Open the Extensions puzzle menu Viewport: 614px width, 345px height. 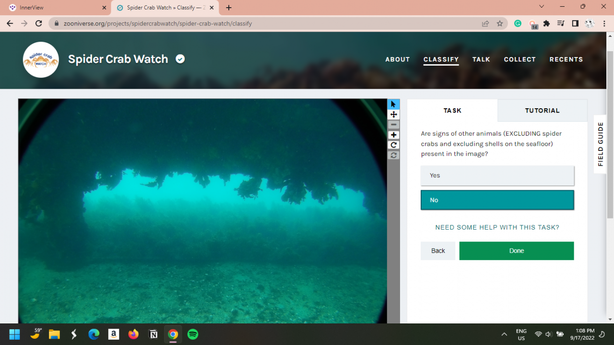pyautogui.click(x=546, y=23)
